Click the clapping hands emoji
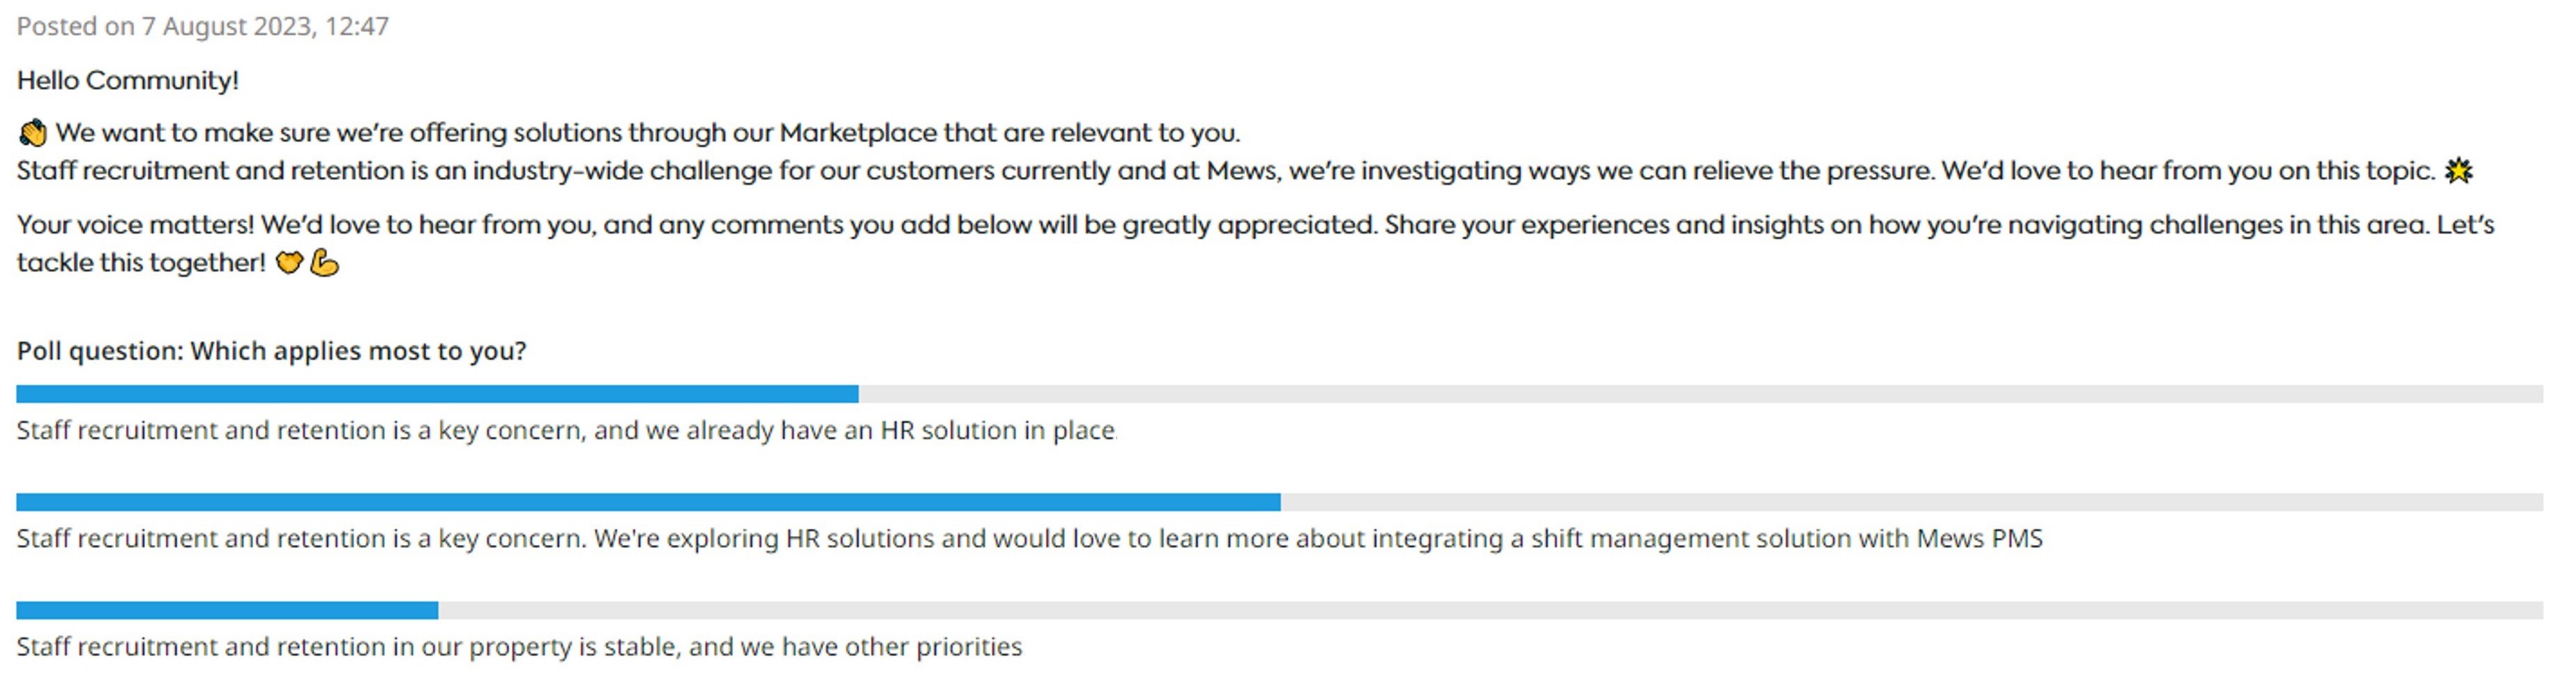This screenshot has width=2576, height=688. (x=32, y=133)
